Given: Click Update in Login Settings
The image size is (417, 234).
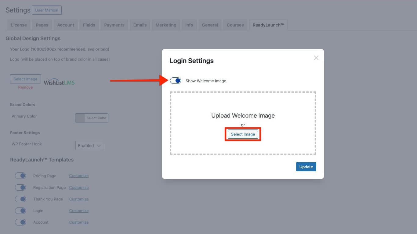Looking at the screenshot, I should point(306,167).
